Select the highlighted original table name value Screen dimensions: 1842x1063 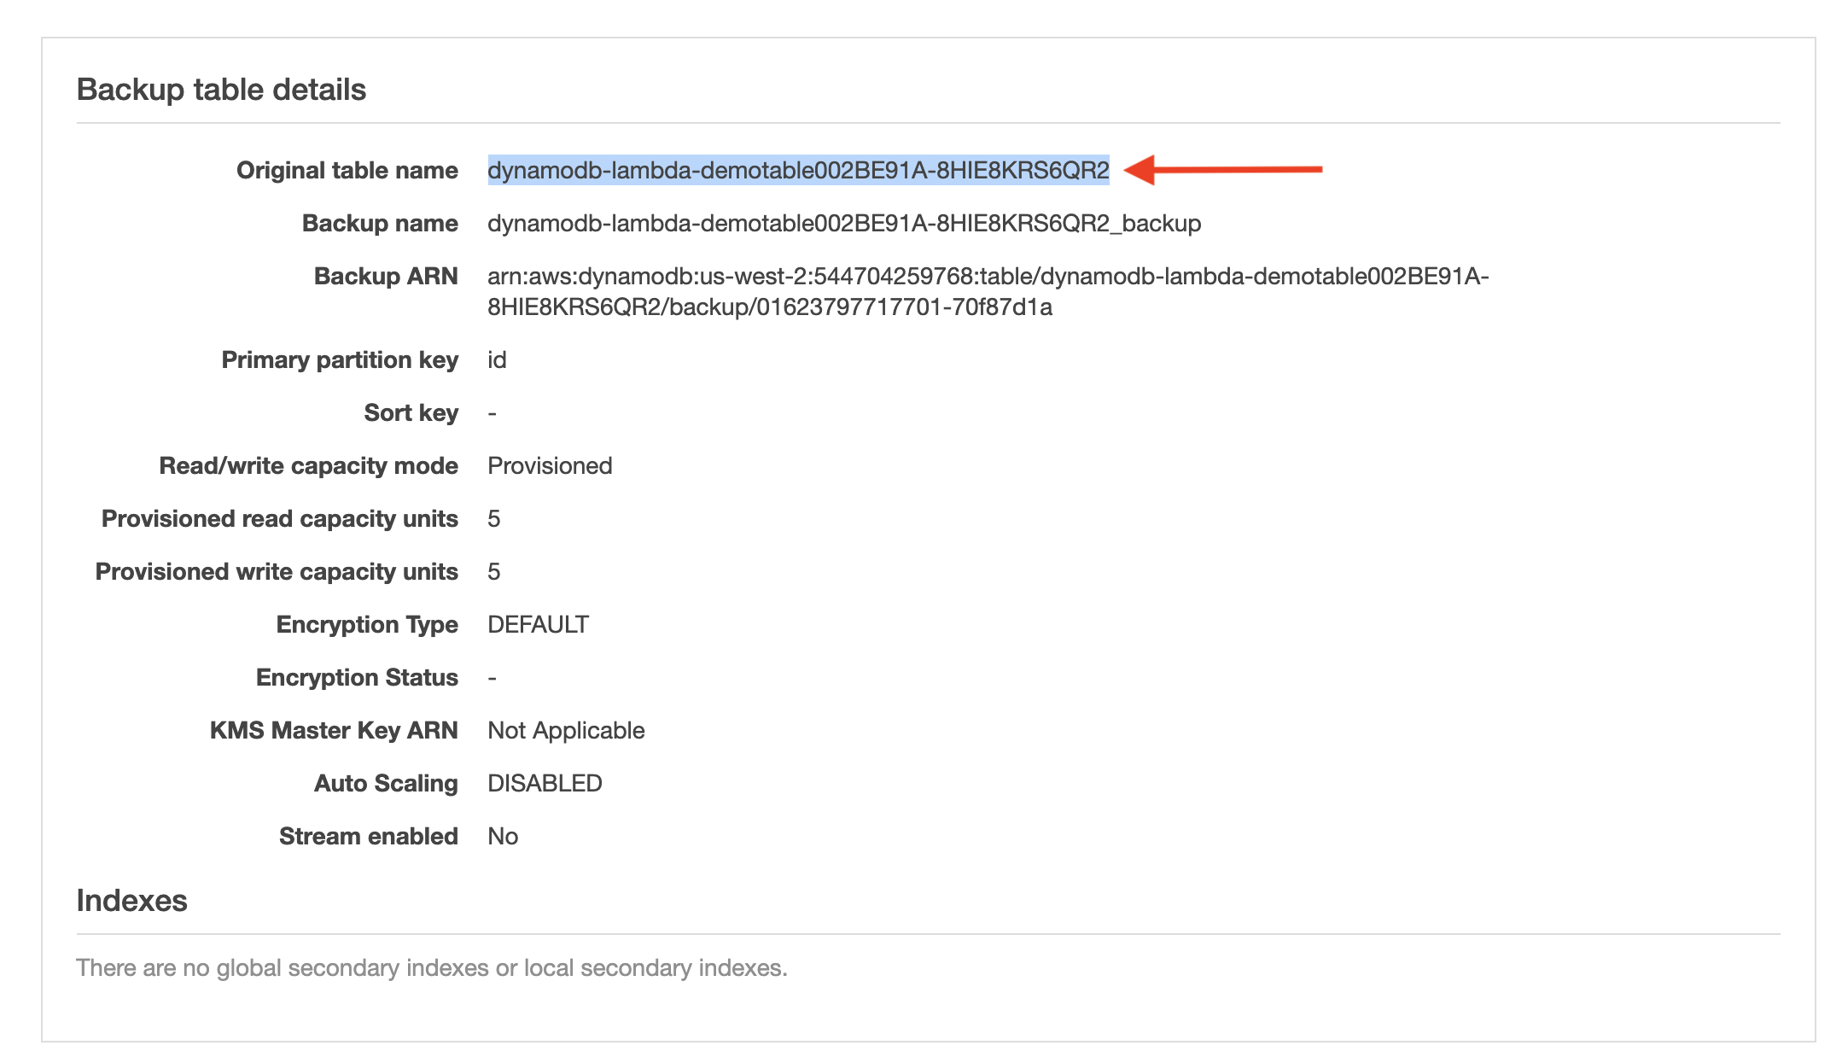(798, 171)
